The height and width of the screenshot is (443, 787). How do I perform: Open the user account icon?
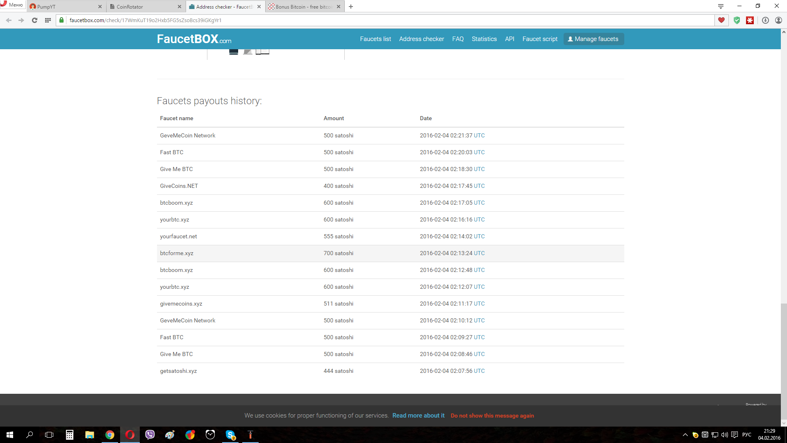[778, 20]
